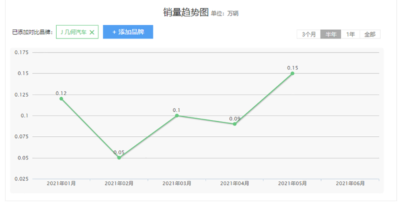Click the 已添加对比品牌 label
This screenshot has height=207, width=402.
pos(32,32)
